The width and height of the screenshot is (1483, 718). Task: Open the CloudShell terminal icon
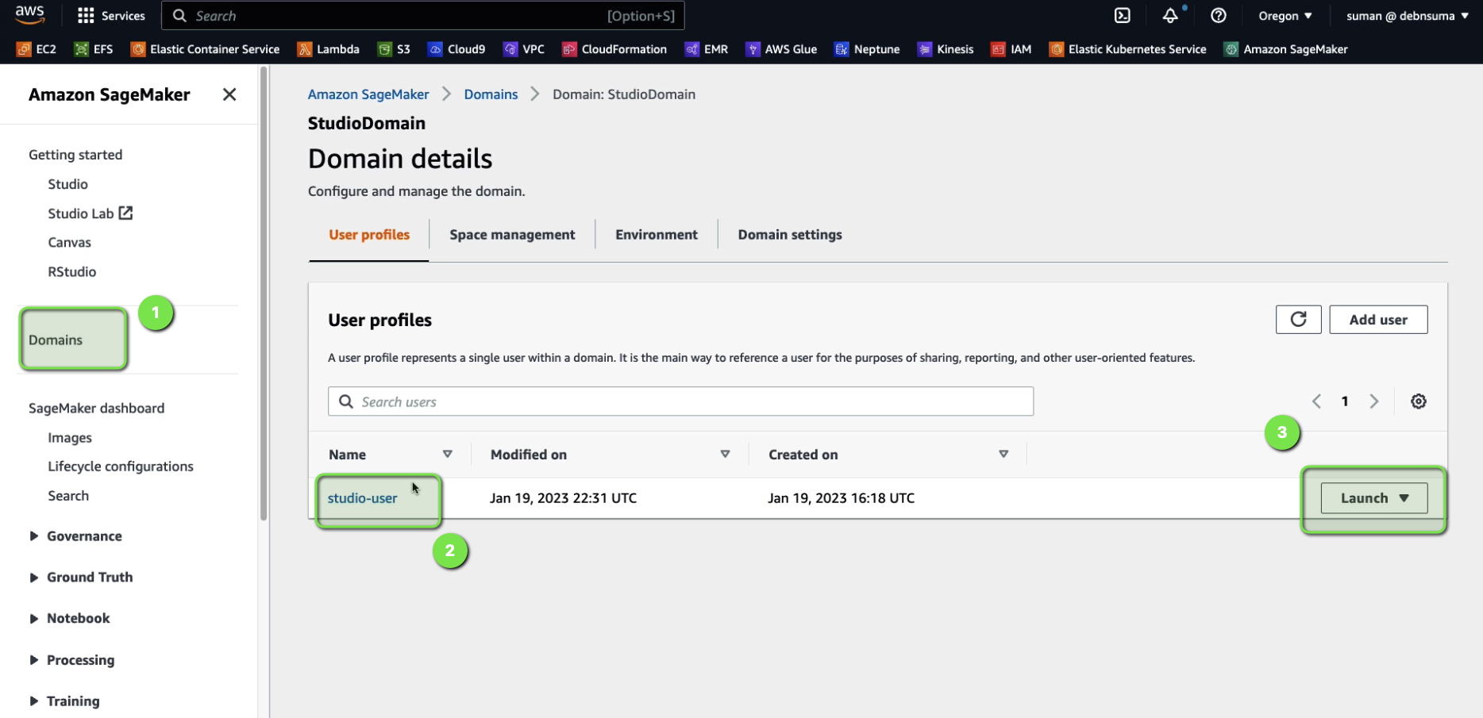click(1122, 16)
